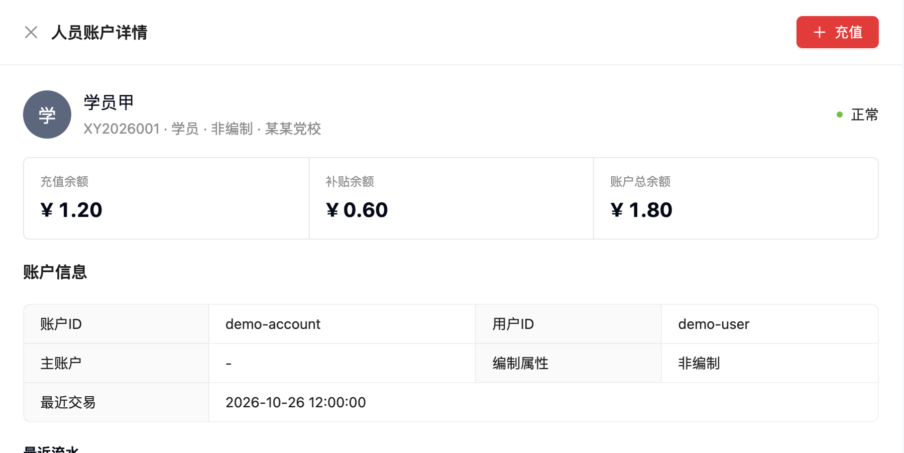Click the 编制属性 label cell
Image resolution: width=904 pixels, height=453 pixels.
coord(569,363)
